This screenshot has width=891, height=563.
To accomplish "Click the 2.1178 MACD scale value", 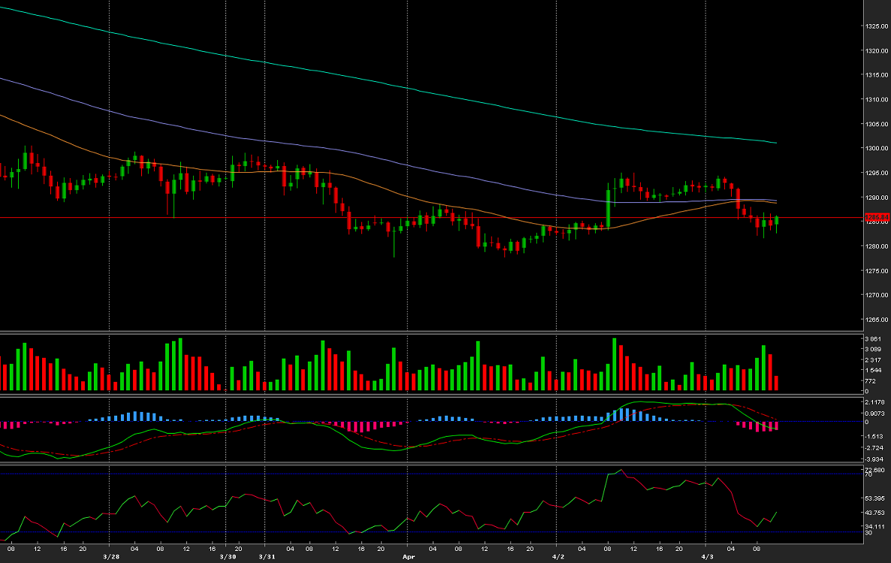I will pos(874,402).
